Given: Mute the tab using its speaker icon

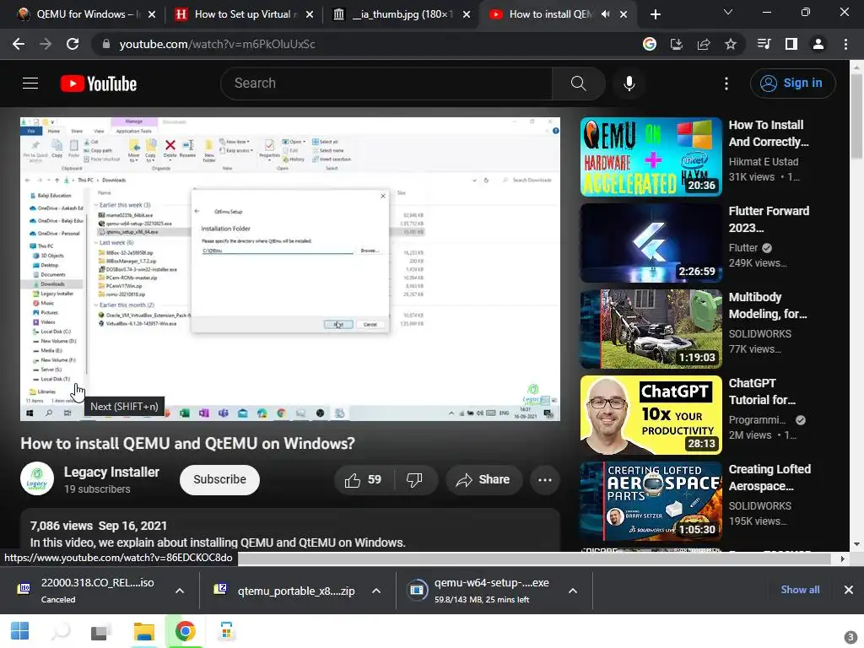Looking at the screenshot, I should [x=606, y=14].
